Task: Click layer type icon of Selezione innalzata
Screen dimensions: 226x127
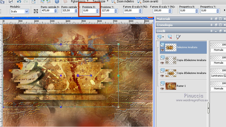Action: point(162,45)
